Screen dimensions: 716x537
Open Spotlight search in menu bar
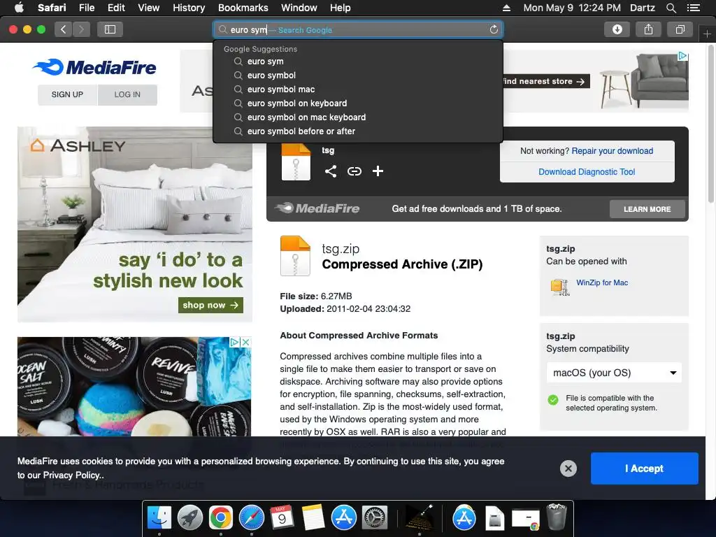pos(671,8)
